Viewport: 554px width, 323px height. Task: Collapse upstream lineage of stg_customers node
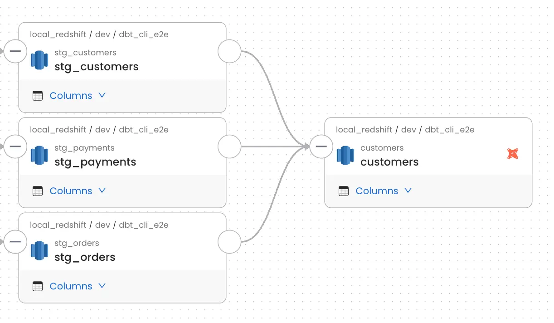click(x=15, y=51)
